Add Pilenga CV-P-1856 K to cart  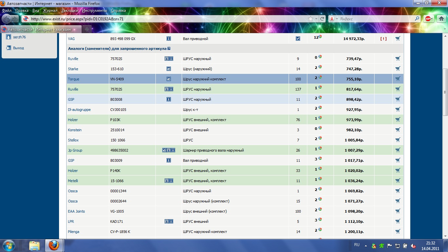(x=398, y=231)
